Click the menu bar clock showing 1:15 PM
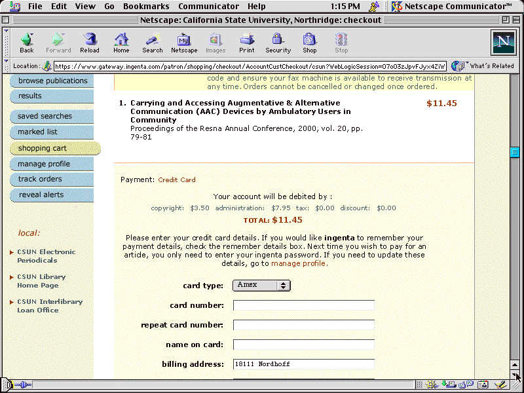This screenshot has width=524, height=393. click(x=345, y=6)
